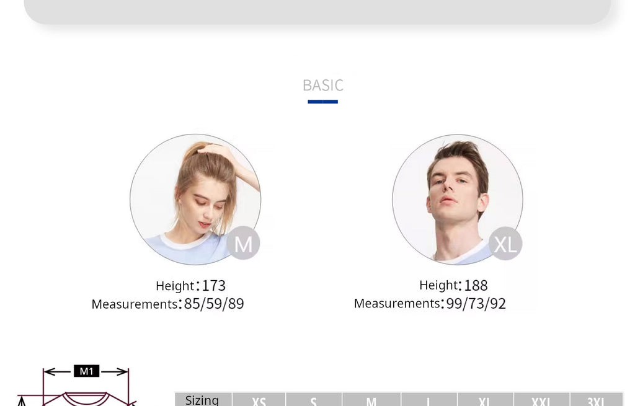Click the BASIC section heading
The height and width of the screenshot is (406, 635).
(x=322, y=86)
